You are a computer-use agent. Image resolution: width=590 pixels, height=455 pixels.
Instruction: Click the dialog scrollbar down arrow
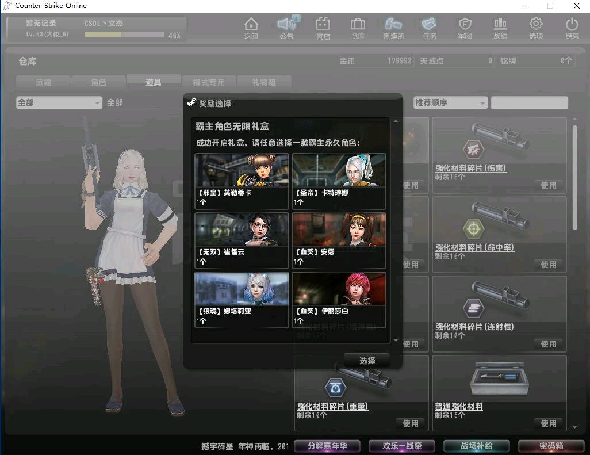coord(396,341)
